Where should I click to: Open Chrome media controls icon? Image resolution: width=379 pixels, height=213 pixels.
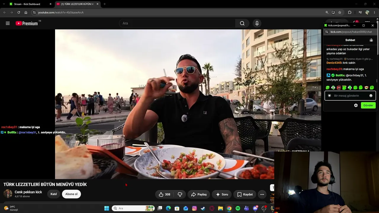[360, 12]
